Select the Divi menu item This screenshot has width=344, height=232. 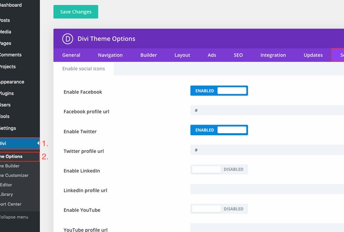click(x=20, y=143)
